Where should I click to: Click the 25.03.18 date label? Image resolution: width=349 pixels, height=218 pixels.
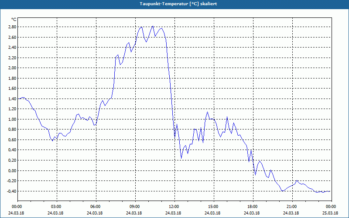pos(330,213)
